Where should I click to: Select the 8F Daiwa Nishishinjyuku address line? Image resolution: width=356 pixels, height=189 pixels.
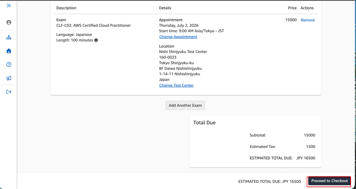180,69
